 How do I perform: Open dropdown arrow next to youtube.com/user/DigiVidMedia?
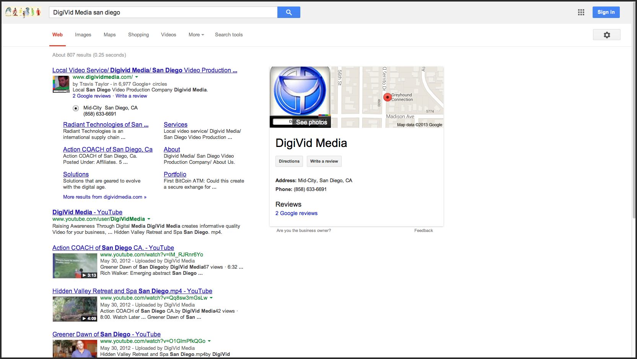tap(149, 219)
